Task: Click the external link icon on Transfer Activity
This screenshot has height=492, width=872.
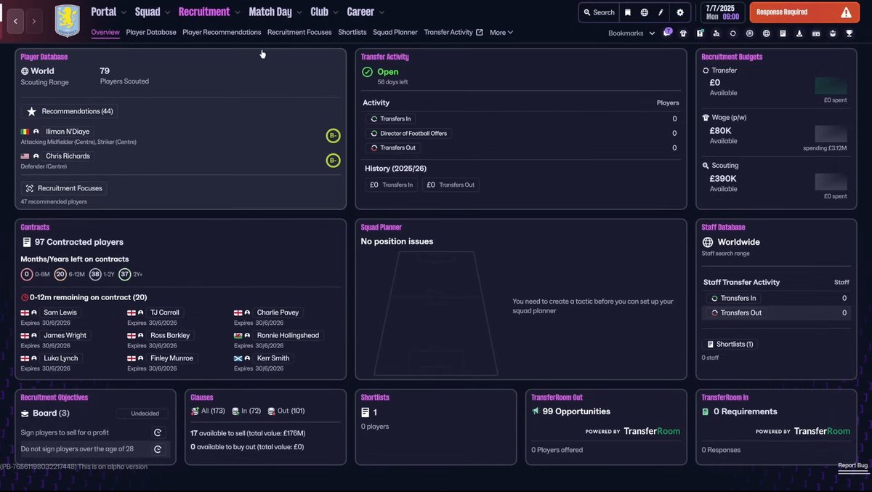Action: point(479,33)
